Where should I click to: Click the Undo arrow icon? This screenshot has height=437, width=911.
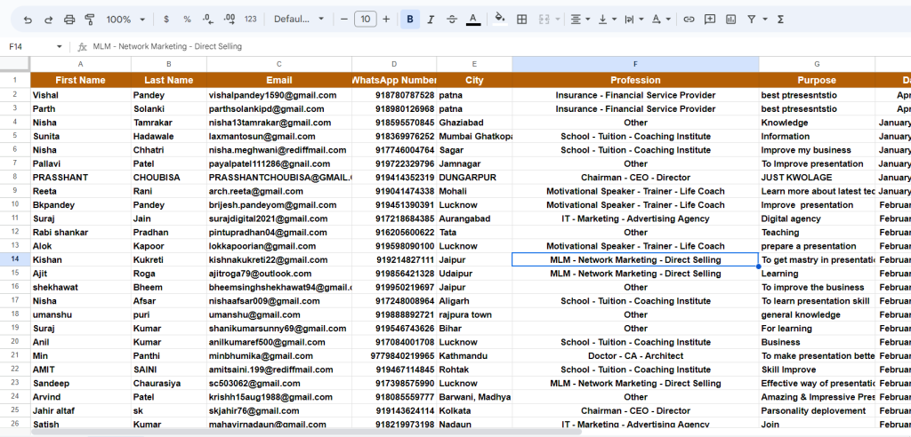pyautogui.click(x=28, y=20)
